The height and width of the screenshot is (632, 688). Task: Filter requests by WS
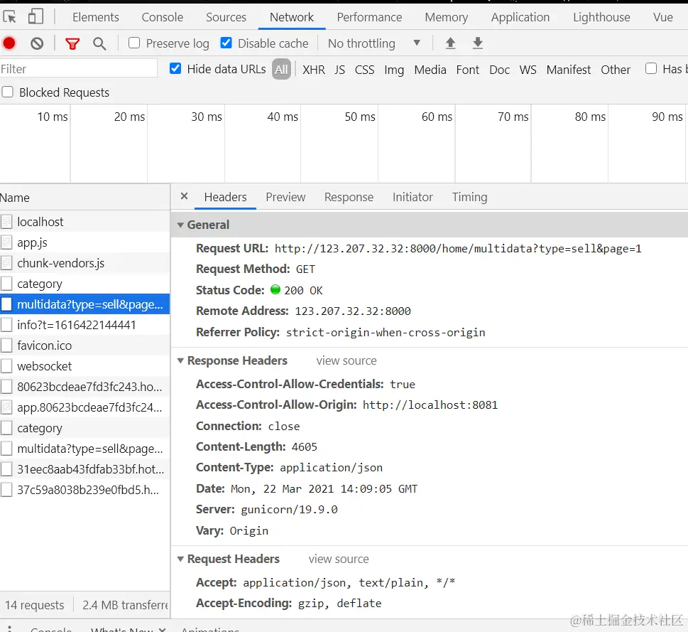pyautogui.click(x=528, y=70)
